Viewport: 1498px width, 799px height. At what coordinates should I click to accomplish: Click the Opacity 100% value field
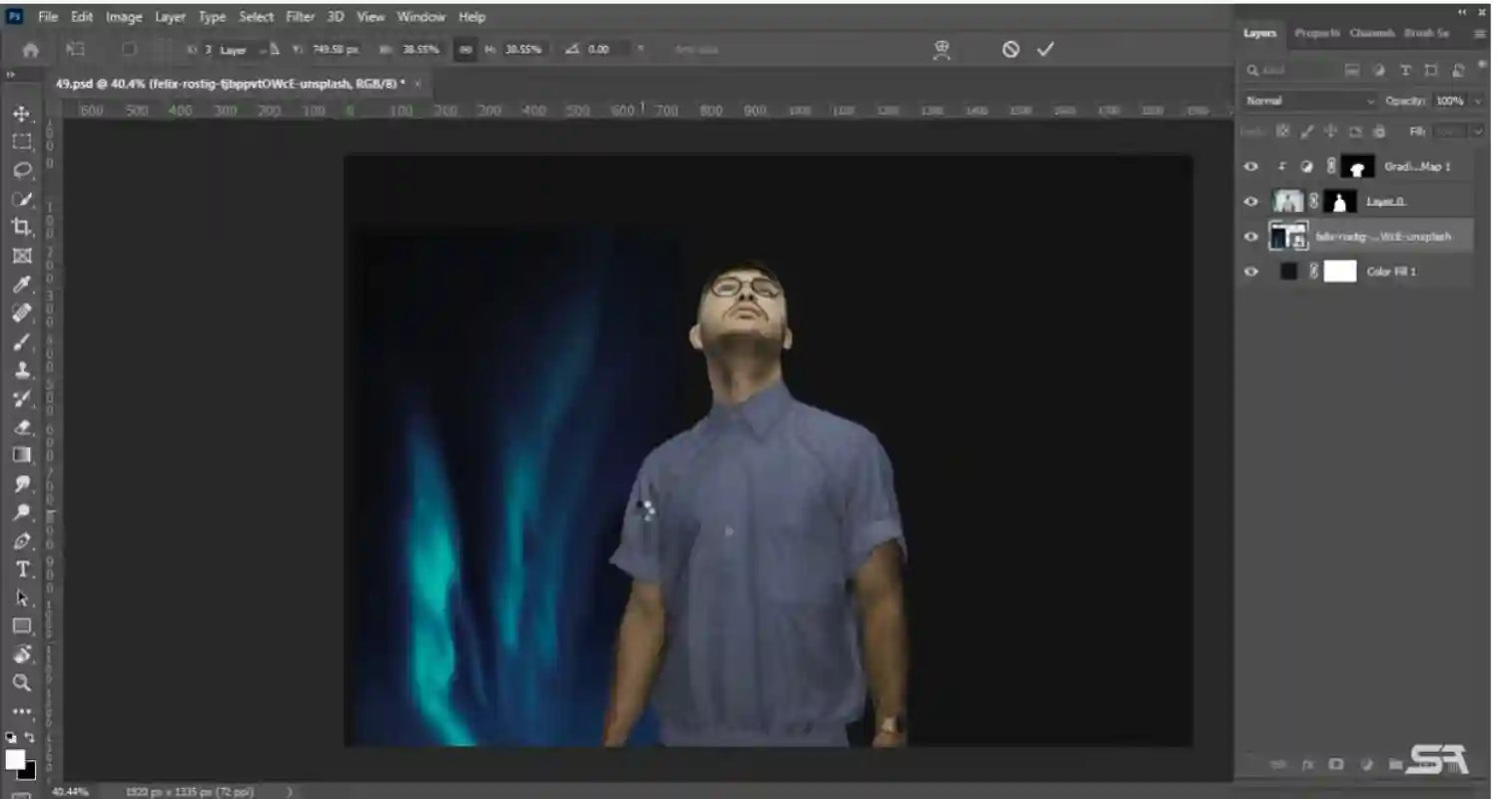[x=1449, y=101]
